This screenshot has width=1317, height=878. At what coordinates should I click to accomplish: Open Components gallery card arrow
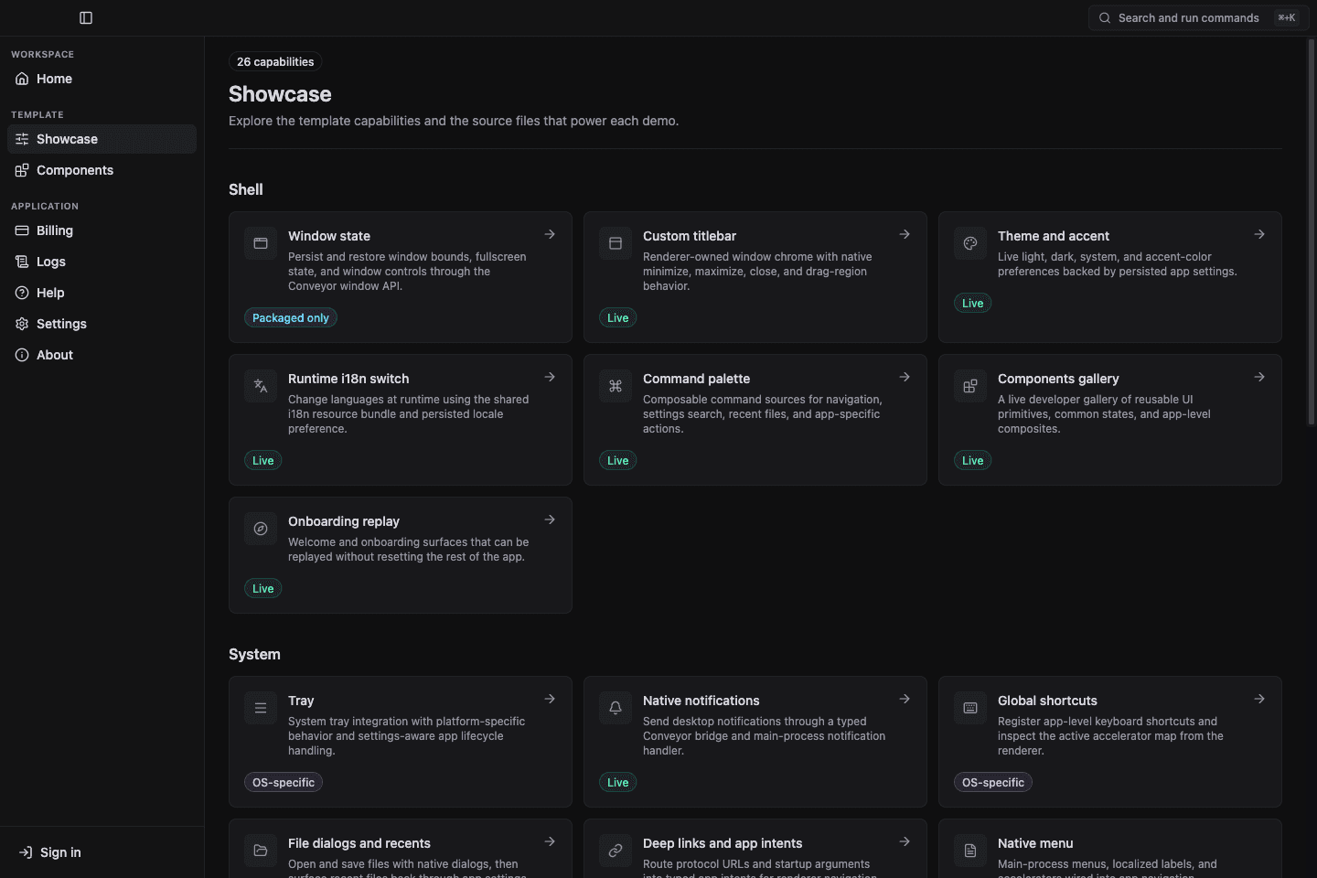tap(1259, 377)
